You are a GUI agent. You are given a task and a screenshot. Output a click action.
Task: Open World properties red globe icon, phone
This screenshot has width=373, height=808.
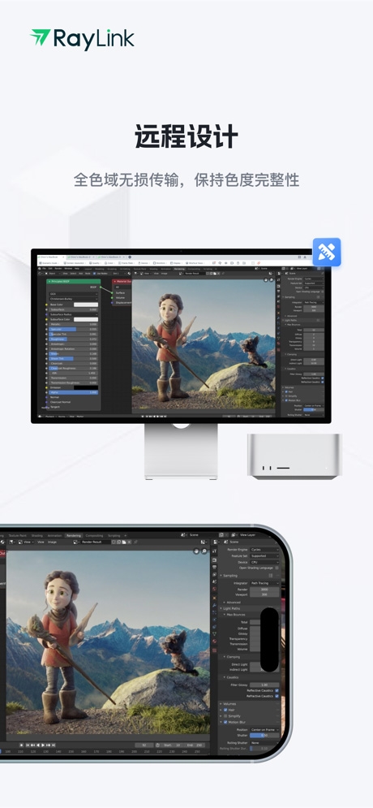click(215, 589)
